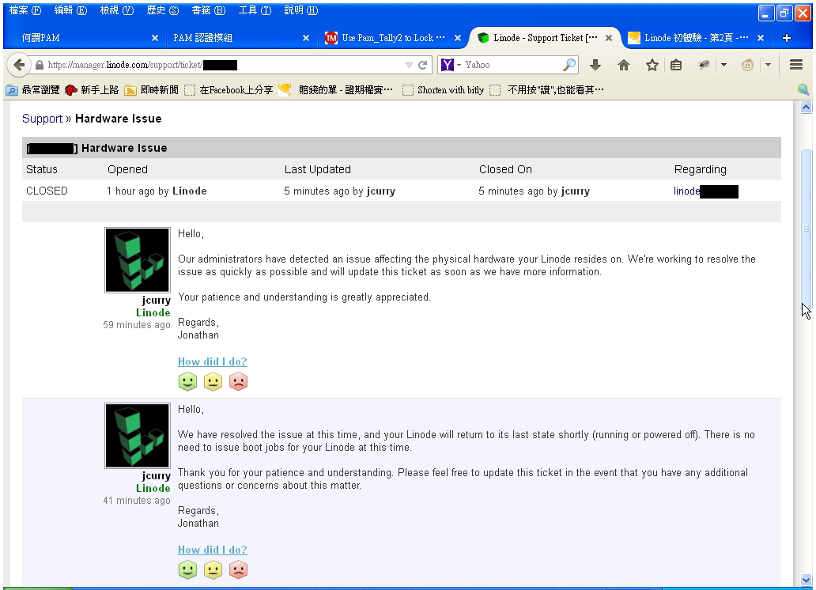The image size is (816, 590).
Task: Open 即時新聞 feed bookmark
Action: tap(152, 90)
